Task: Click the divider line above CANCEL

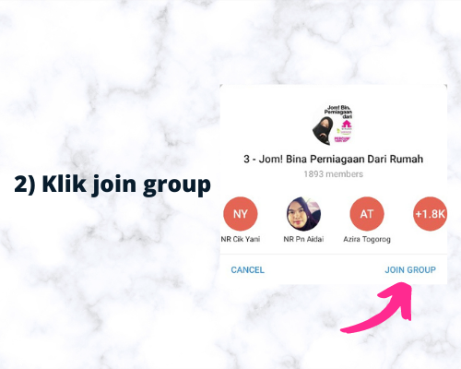Action: pos(334,254)
